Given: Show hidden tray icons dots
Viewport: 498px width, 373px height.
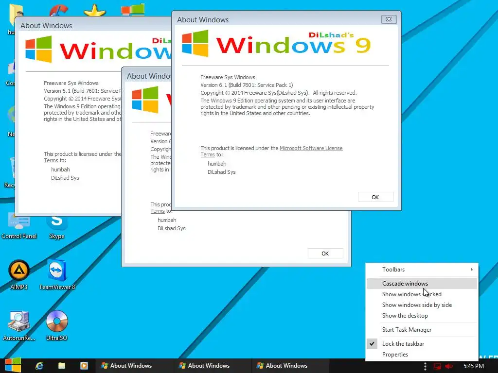Looking at the screenshot, I should coord(425,366).
